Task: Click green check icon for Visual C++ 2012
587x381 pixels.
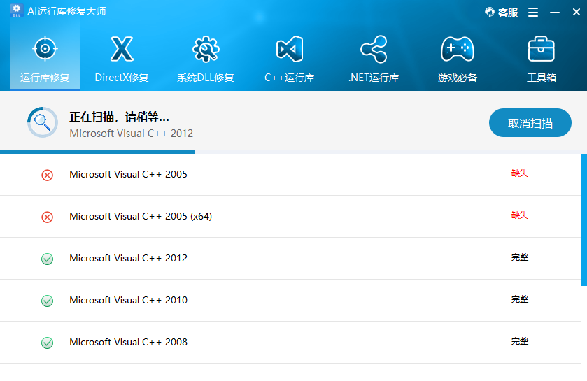Action: (x=47, y=259)
